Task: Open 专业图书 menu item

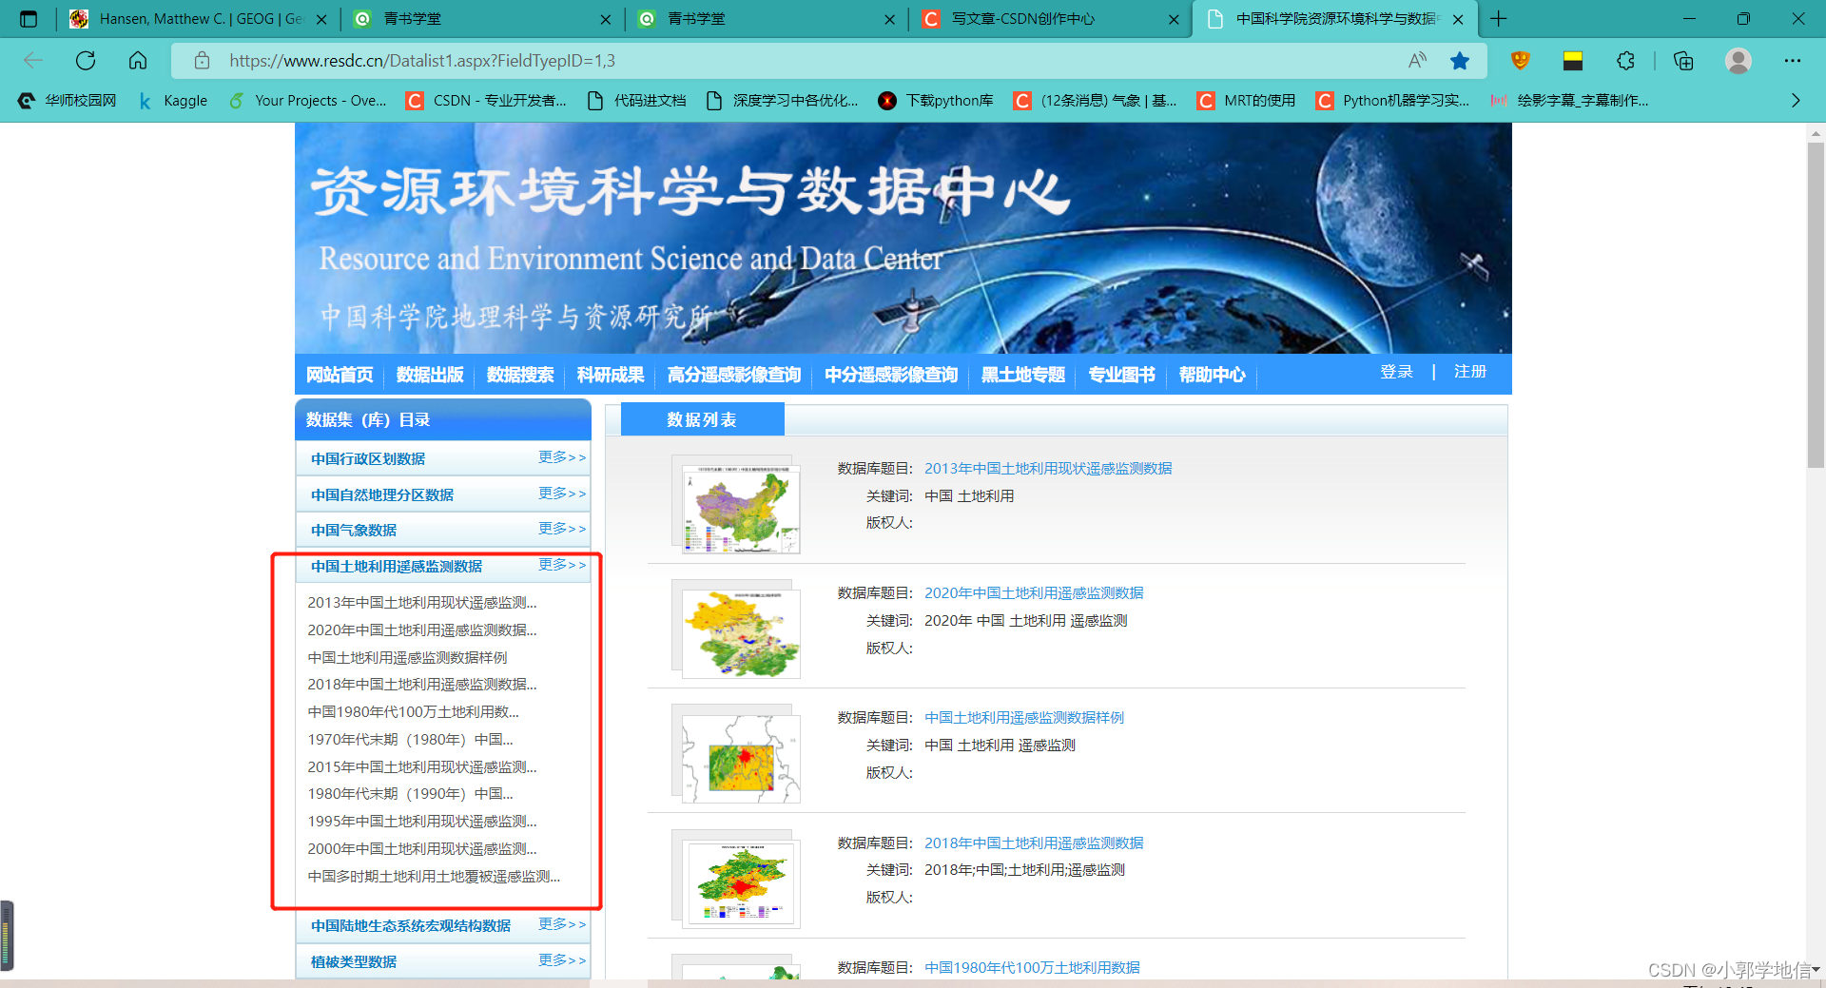Action: (1122, 375)
